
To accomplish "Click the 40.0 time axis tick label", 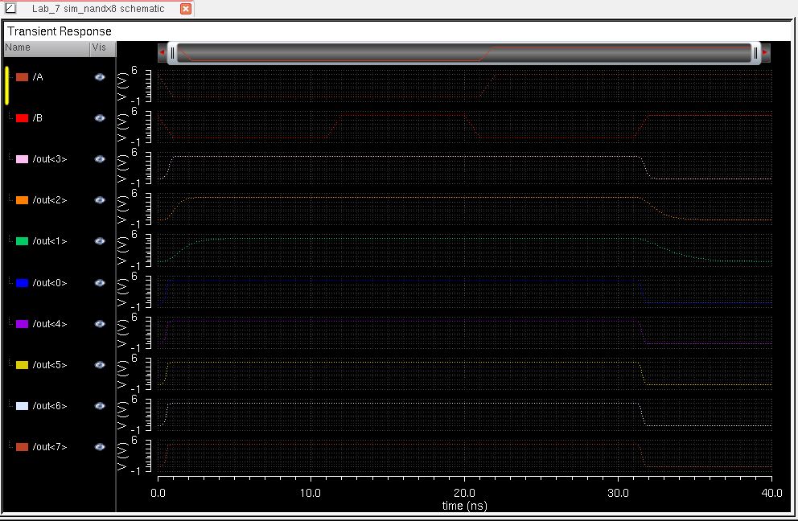I will click(771, 493).
